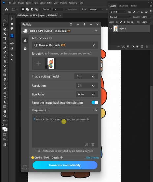Open PsAide font size Aa option
153x182 pixels.
[x=78, y=24]
